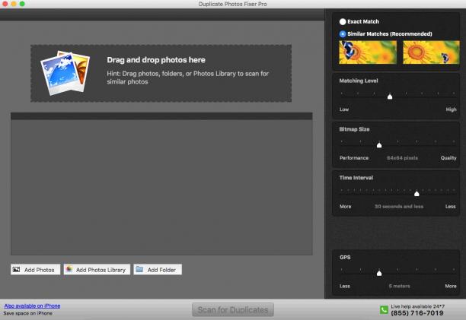
Task: Click the Photos Library flower icon
Action: [69, 269]
